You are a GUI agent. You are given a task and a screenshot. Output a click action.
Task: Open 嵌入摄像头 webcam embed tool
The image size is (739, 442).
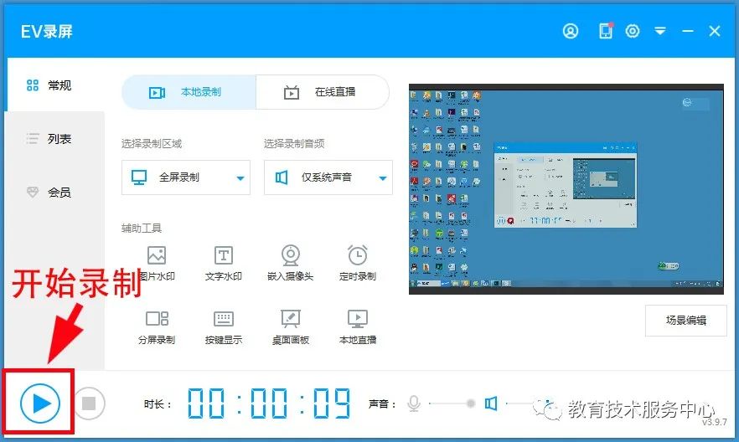click(290, 264)
